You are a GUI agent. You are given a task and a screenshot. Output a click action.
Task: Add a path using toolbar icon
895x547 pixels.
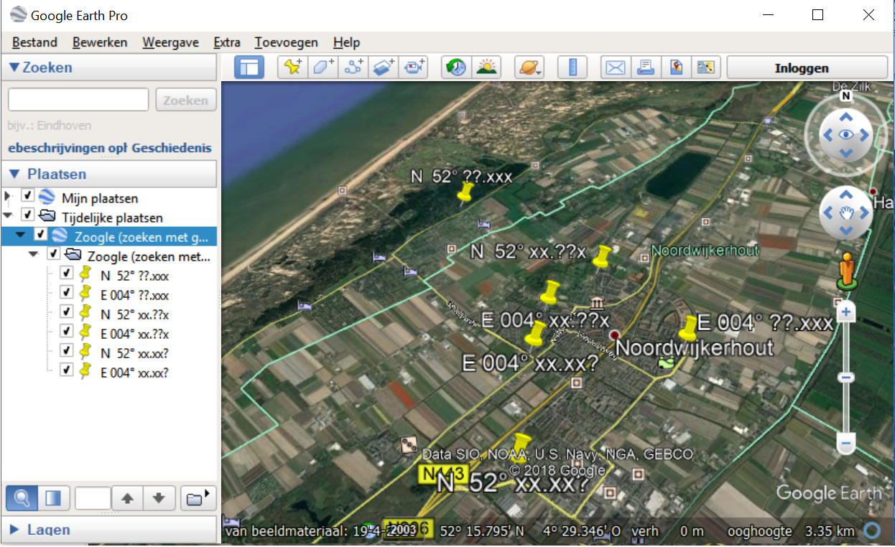coord(353,67)
